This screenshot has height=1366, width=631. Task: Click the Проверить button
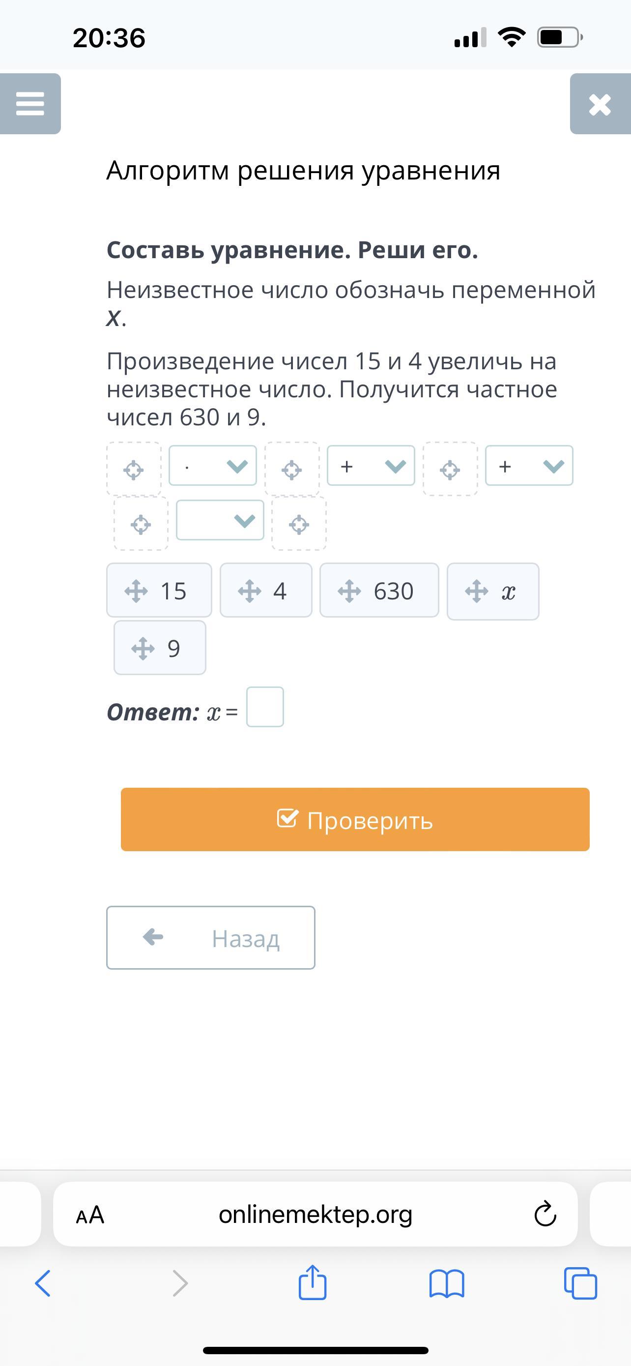pyautogui.click(x=355, y=819)
